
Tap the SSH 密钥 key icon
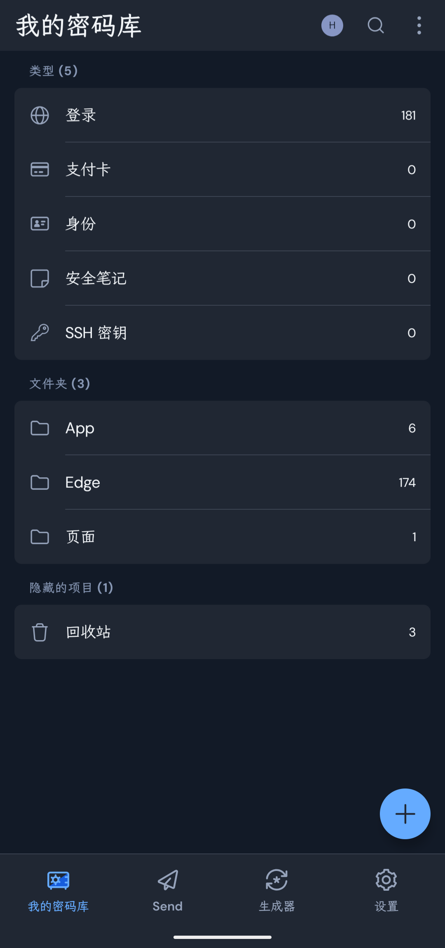pos(40,333)
